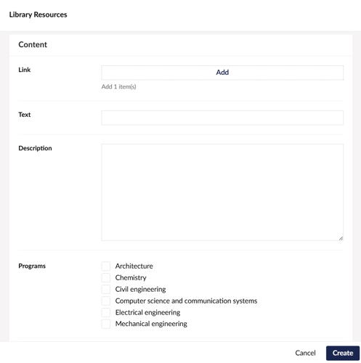The width and height of the screenshot is (361, 363).
Task: Click the Description box resize handle
Action: click(341, 238)
